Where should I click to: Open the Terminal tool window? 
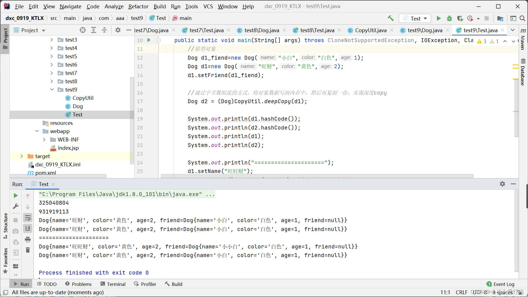click(x=113, y=284)
